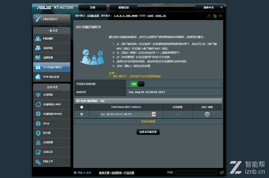Toggle parental control ON switch
The width and height of the screenshot is (269, 178).
(x=137, y=84)
